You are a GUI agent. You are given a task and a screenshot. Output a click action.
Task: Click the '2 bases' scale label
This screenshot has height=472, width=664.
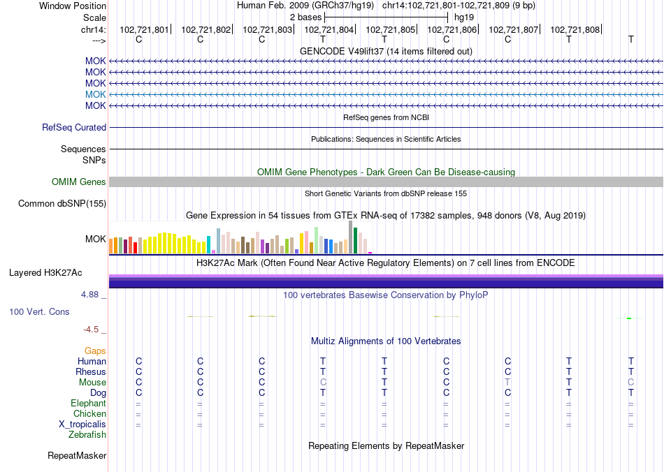click(x=305, y=17)
